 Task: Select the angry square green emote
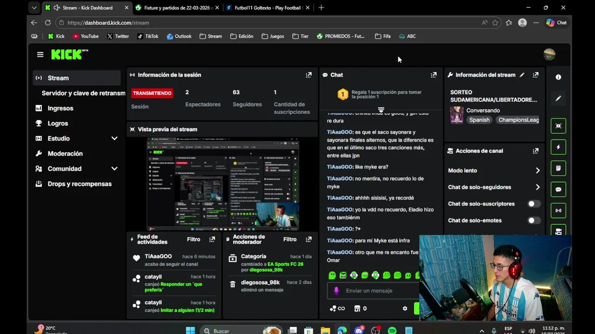[x=343, y=276]
